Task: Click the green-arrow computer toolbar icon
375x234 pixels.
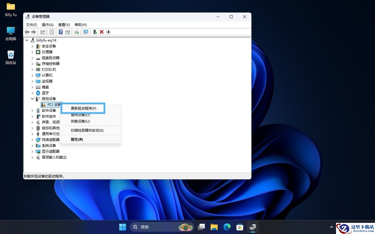Action: (x=95, y=32)
